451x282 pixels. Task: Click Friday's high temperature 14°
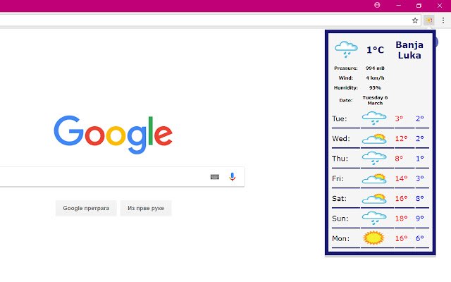coord(401,178)
